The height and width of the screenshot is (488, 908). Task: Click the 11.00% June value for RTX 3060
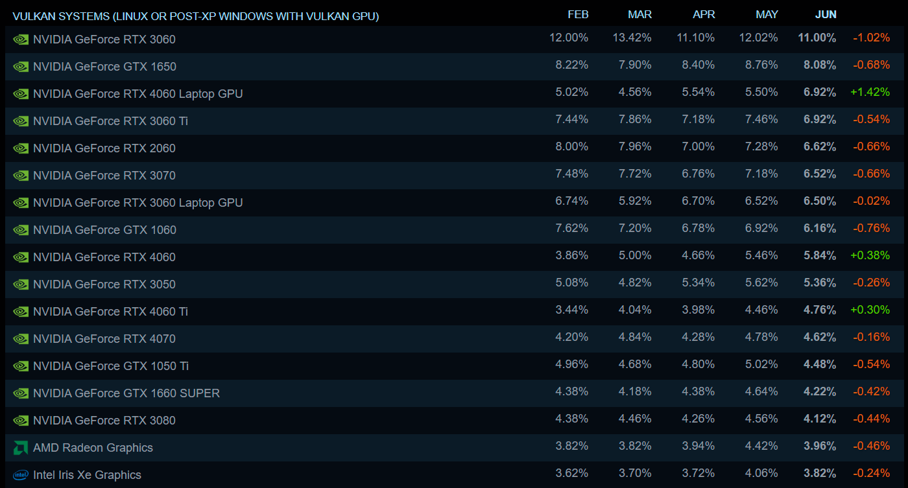click(x=817, y=38)
